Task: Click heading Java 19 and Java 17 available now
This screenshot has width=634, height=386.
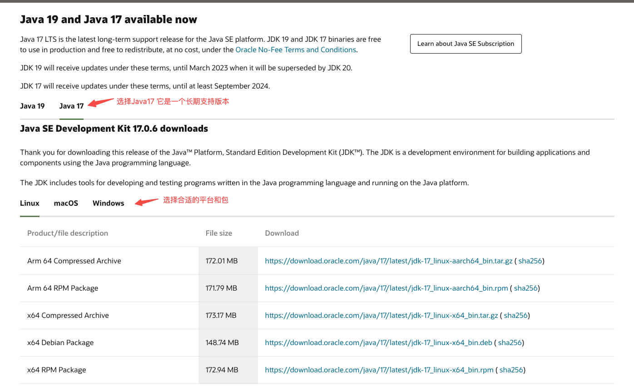Action: 109,20
